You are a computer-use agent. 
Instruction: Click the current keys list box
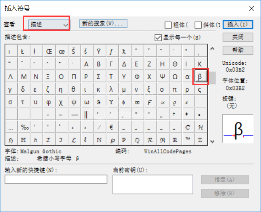pos(153,184)
